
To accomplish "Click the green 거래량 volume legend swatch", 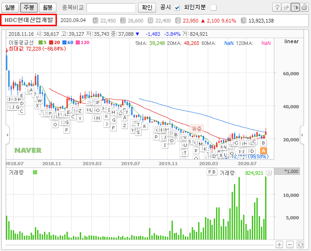I will (x=35, y=172).
